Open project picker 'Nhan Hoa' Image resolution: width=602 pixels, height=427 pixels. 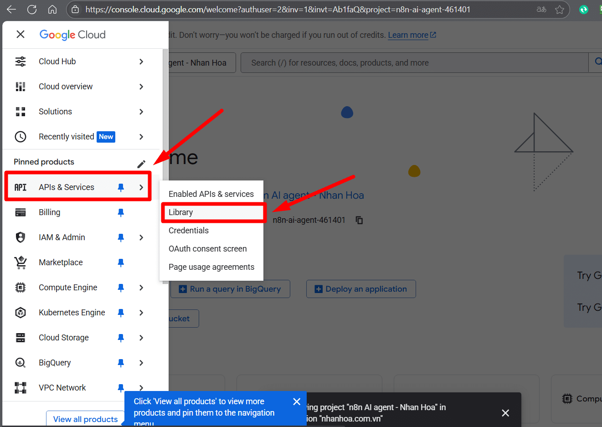point(202,63)
